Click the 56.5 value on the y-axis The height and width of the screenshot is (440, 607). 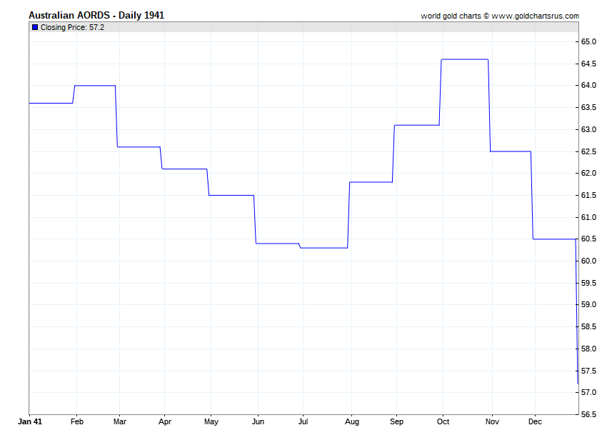point(588,415)
